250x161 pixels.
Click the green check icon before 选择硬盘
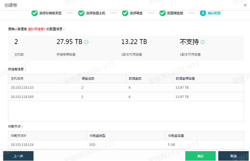pyautogui.click(x=125, y=13)
